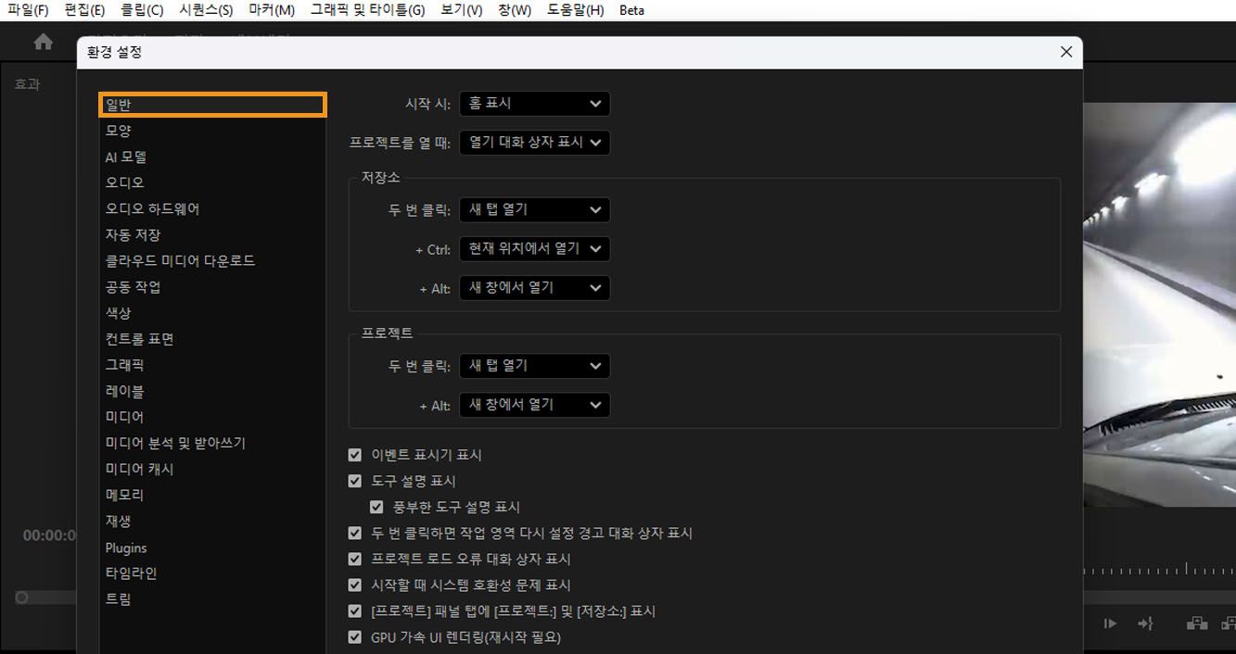Open the Beta menu item
The width and height of the screenshot is (1236, 654).
click(x=630, y=10)
